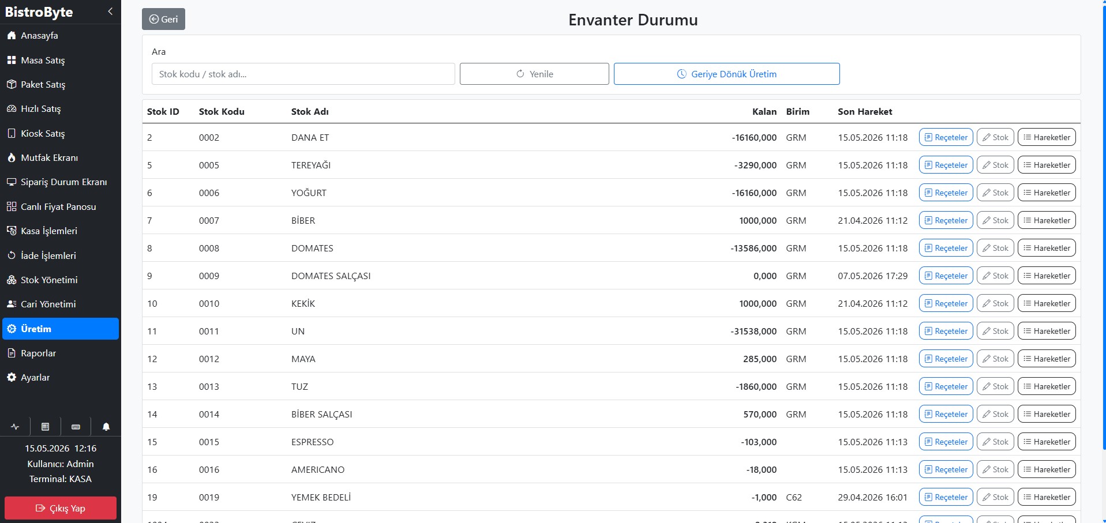Open Stok Yönetimi menu item
Screen dimensions: 1106x523
point(61,280)
